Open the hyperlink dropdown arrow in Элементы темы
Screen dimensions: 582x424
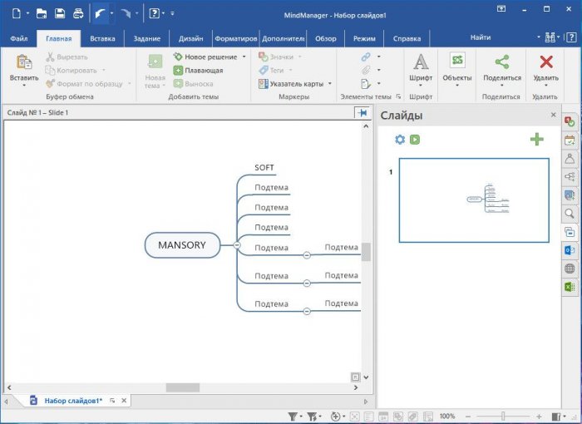click(378, 57)
